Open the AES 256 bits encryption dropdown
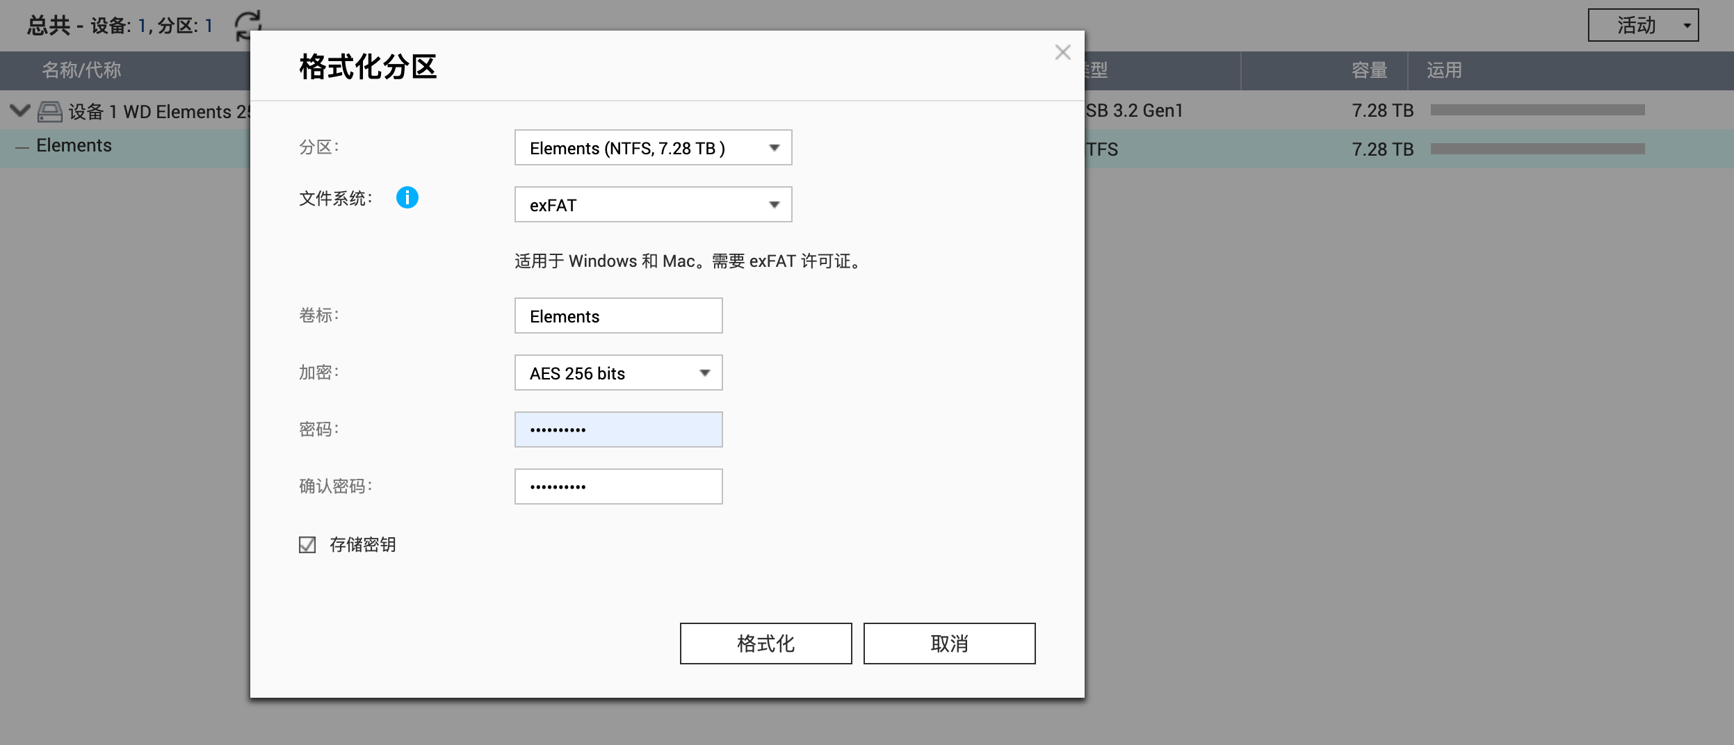The height and width of the screenshot is (745, 1734). pos(618,373)
